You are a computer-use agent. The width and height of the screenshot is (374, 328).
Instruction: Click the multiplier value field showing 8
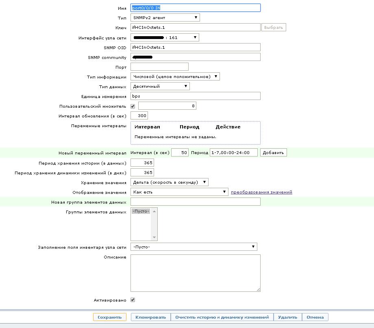(x=167, y=106)
